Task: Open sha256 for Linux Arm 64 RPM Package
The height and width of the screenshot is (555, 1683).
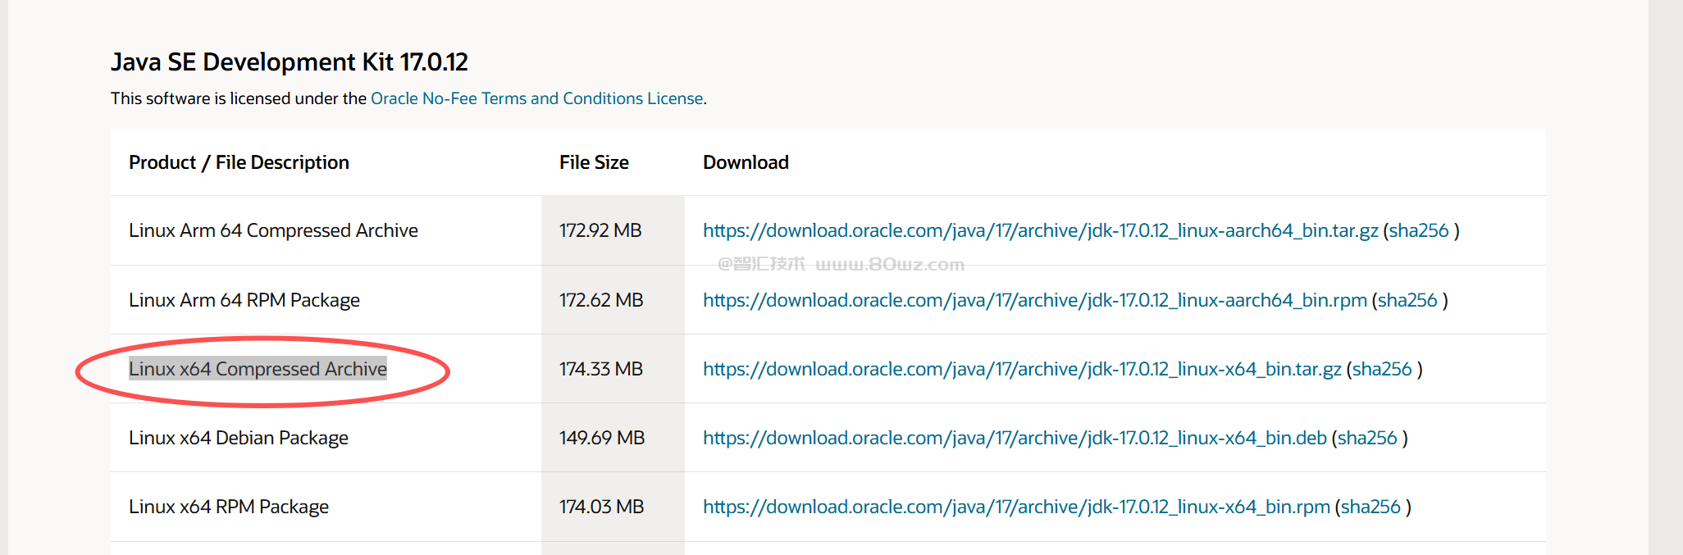Action: point(1407,300)
